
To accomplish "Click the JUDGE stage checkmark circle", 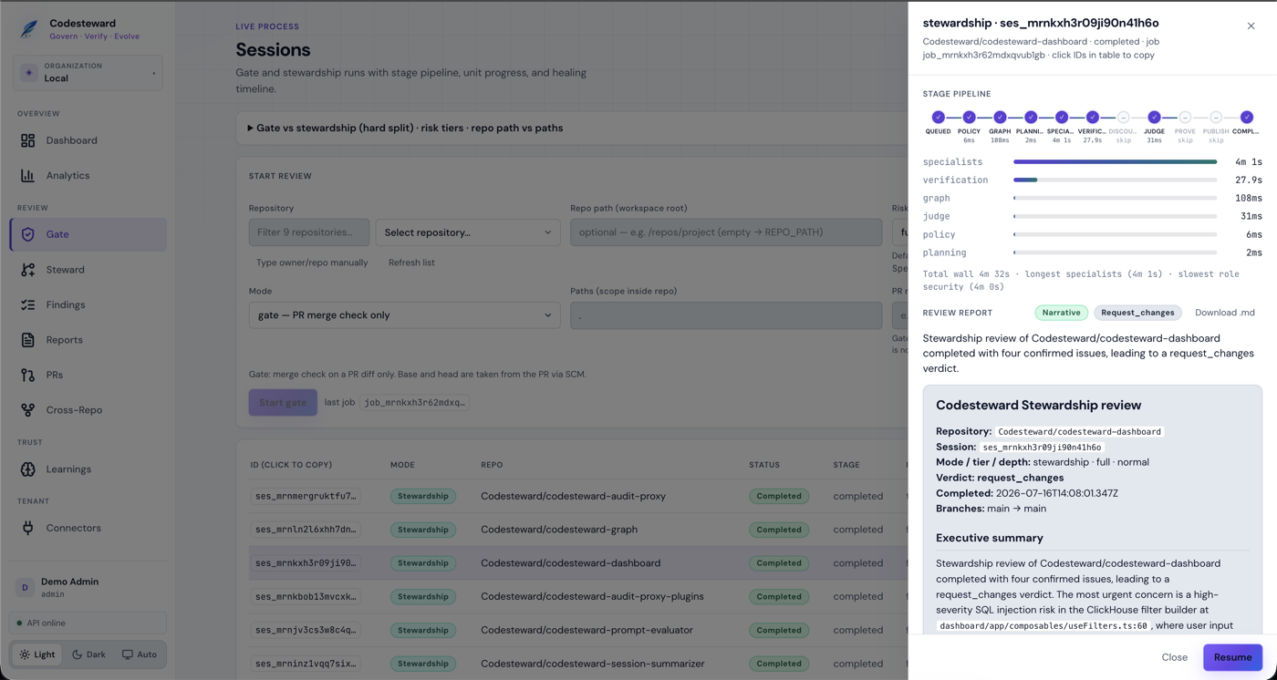I will (1154, 117).
